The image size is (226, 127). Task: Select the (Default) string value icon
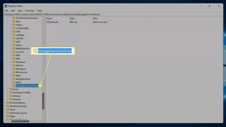(x=48, y=22)
